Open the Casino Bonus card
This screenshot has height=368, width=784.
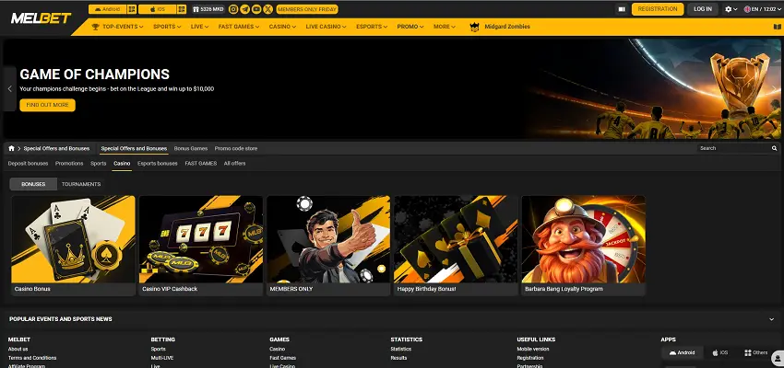click(x=73, y=246)
